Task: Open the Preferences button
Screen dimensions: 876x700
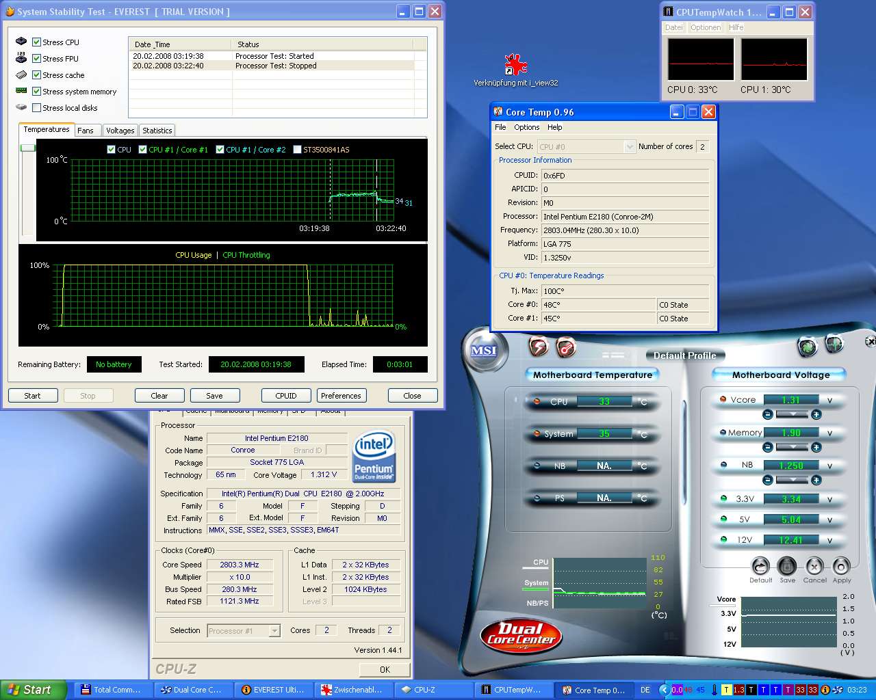Action: (x=341, y=395)
